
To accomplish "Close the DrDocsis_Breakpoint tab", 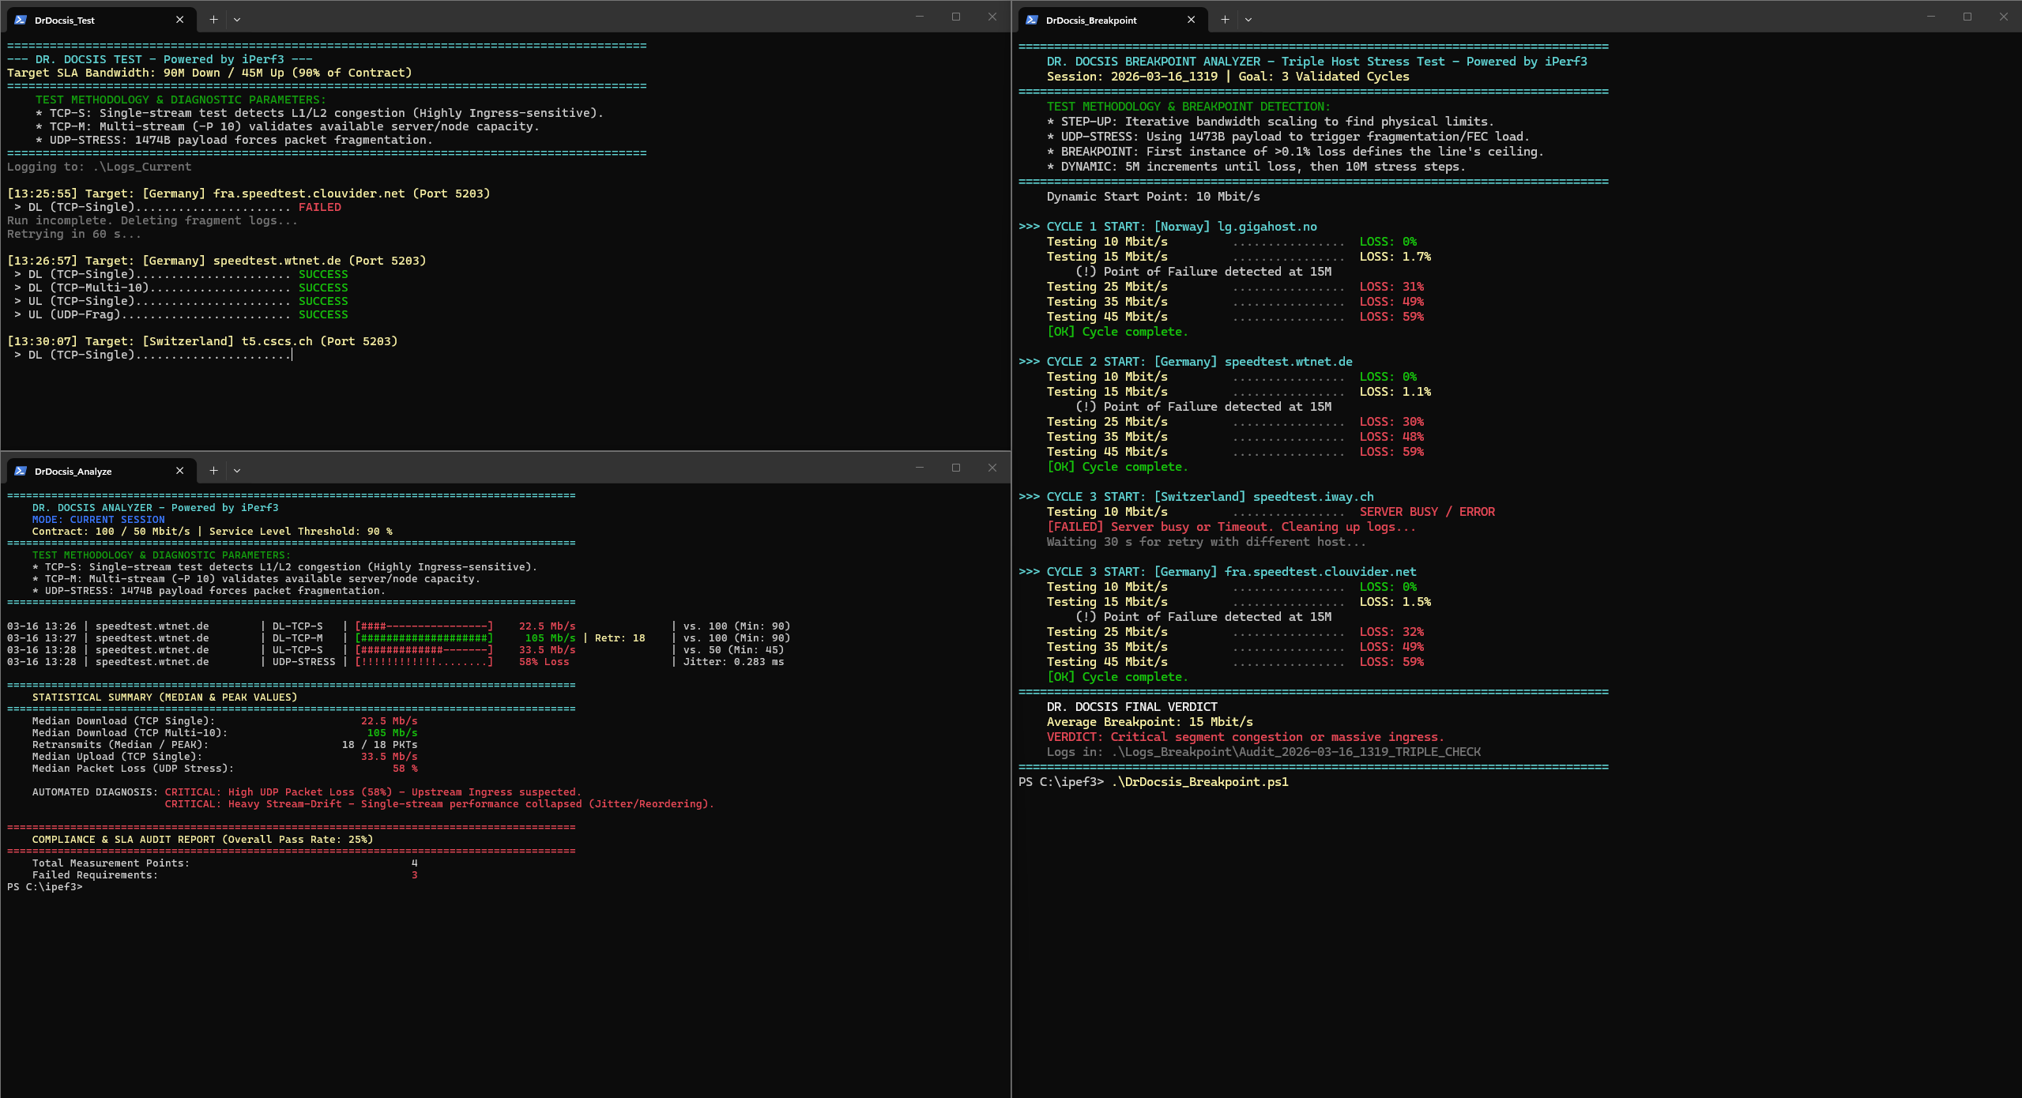I will [1192, 20].
